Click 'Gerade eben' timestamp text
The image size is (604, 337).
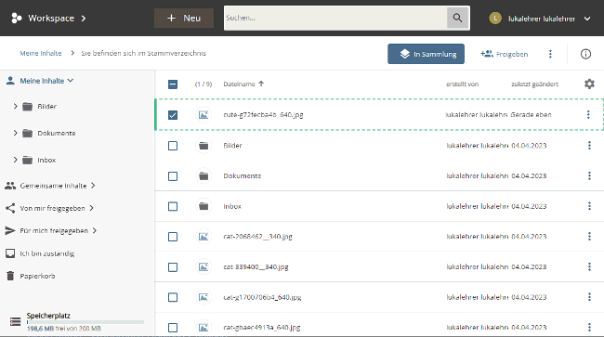(x=531, y=114)
